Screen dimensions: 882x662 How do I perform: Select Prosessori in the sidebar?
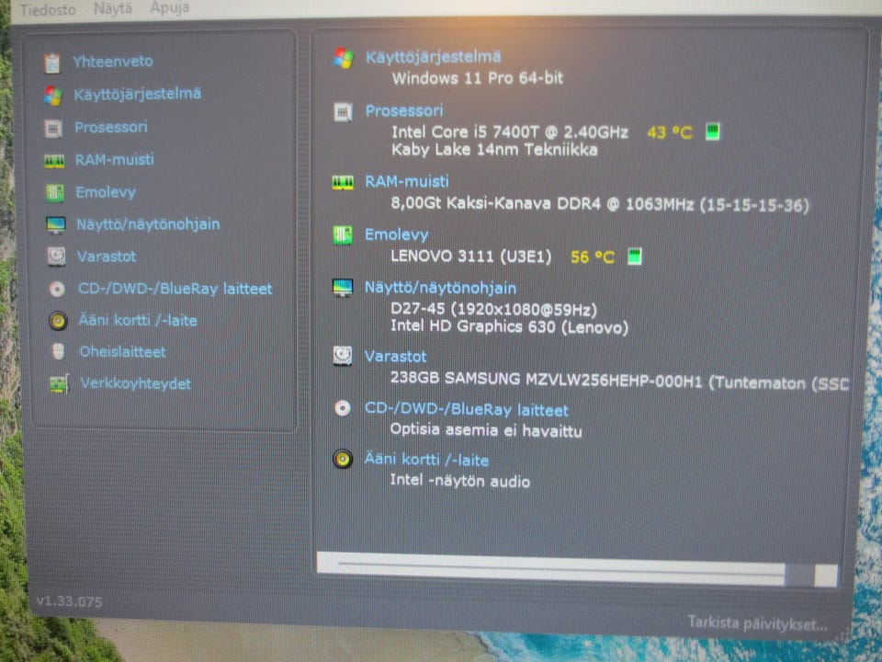pos(111,127)
